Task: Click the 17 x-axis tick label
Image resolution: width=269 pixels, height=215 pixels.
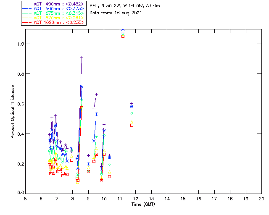Action: (x=214, y=199)
